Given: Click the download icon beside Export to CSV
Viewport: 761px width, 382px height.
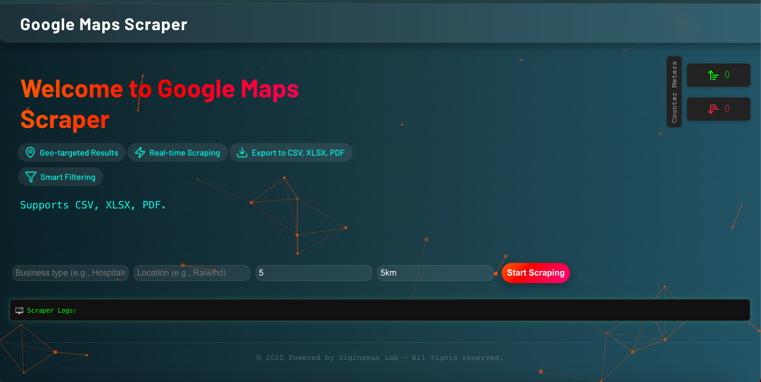Looking at the screenshot, I should pos(242,153).
